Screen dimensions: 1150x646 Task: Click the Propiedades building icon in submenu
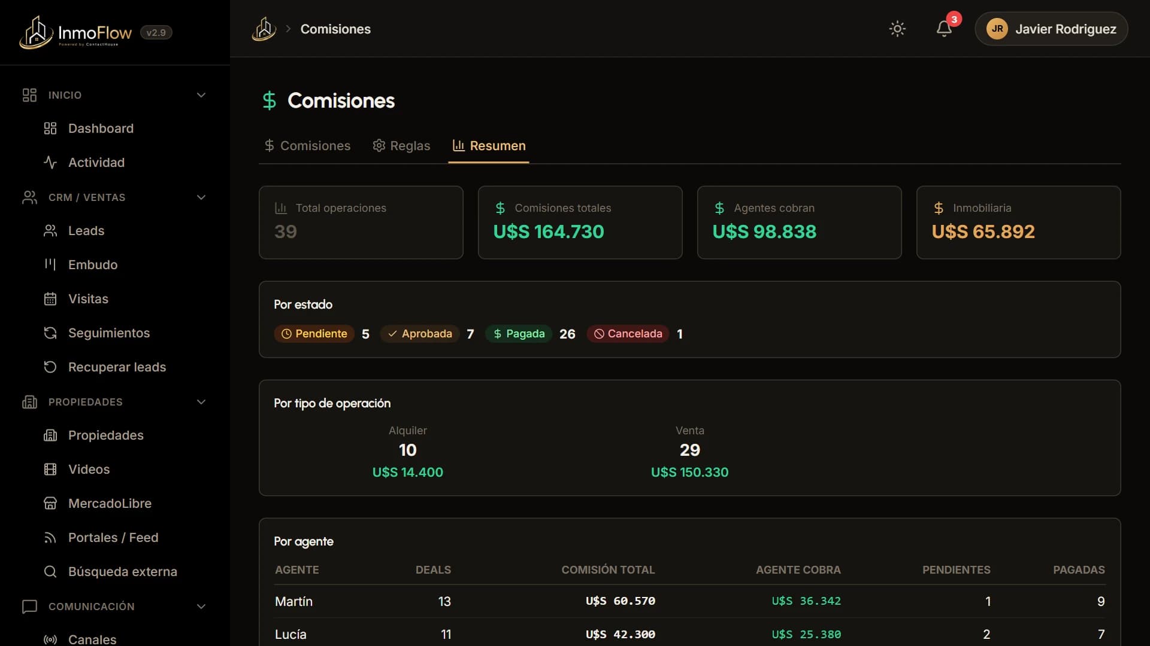coord(50,435)
